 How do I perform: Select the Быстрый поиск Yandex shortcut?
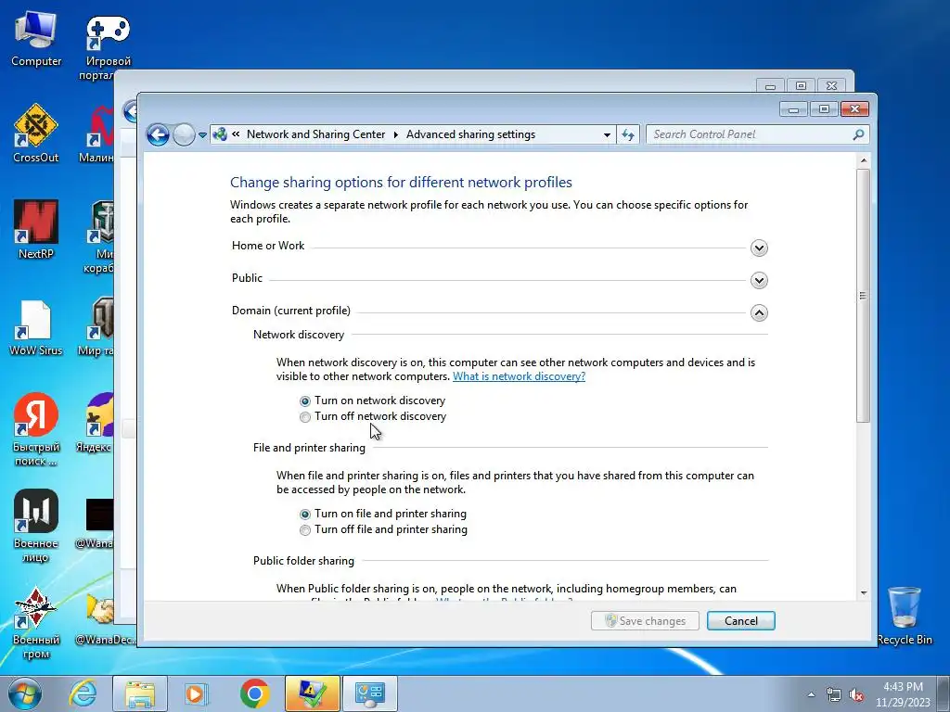click(36, 428)
